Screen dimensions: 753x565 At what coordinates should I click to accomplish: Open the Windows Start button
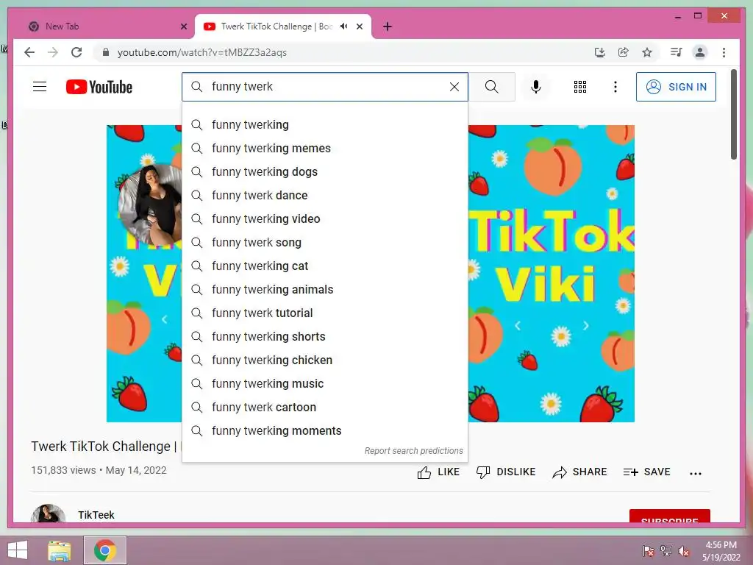[18, 550]
